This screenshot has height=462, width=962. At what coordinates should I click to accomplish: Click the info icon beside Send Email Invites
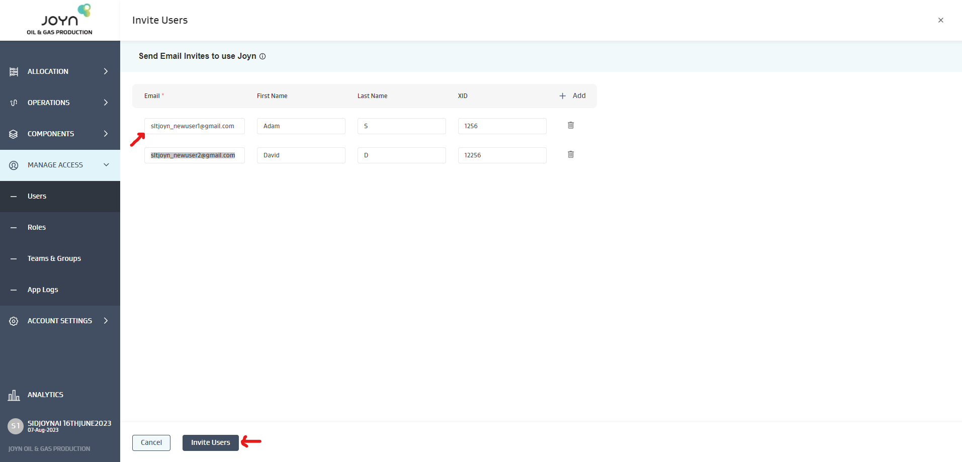263,56
